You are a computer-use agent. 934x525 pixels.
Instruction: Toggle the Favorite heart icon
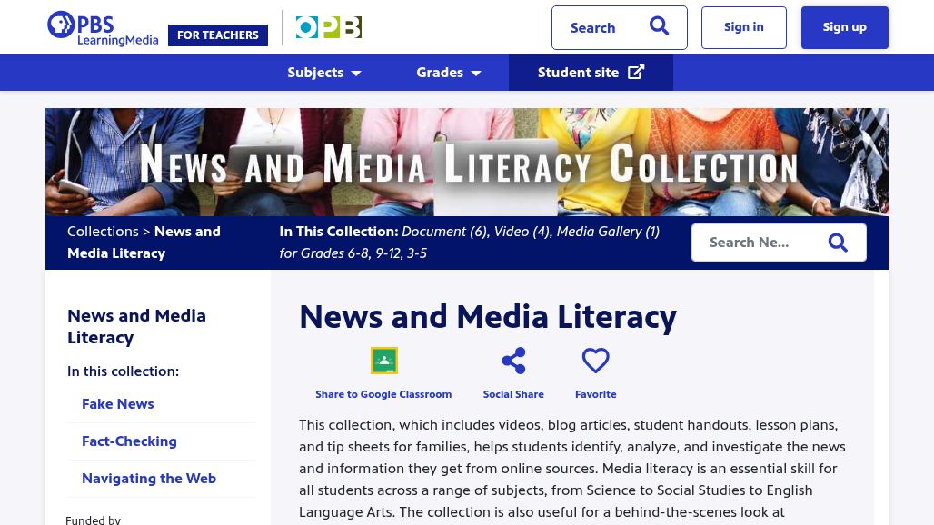click(x=595, y=361)
